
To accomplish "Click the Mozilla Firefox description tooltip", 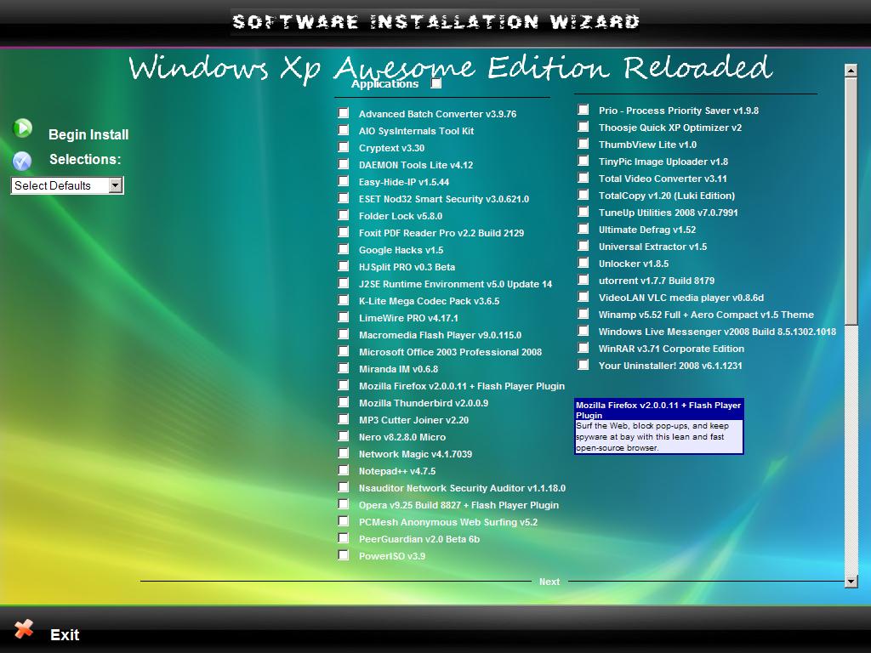I will coord(659,427).
